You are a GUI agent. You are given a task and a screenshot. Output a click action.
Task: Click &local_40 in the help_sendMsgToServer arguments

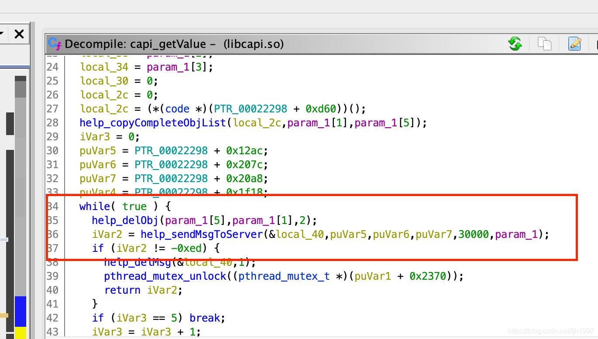[296, 234]
